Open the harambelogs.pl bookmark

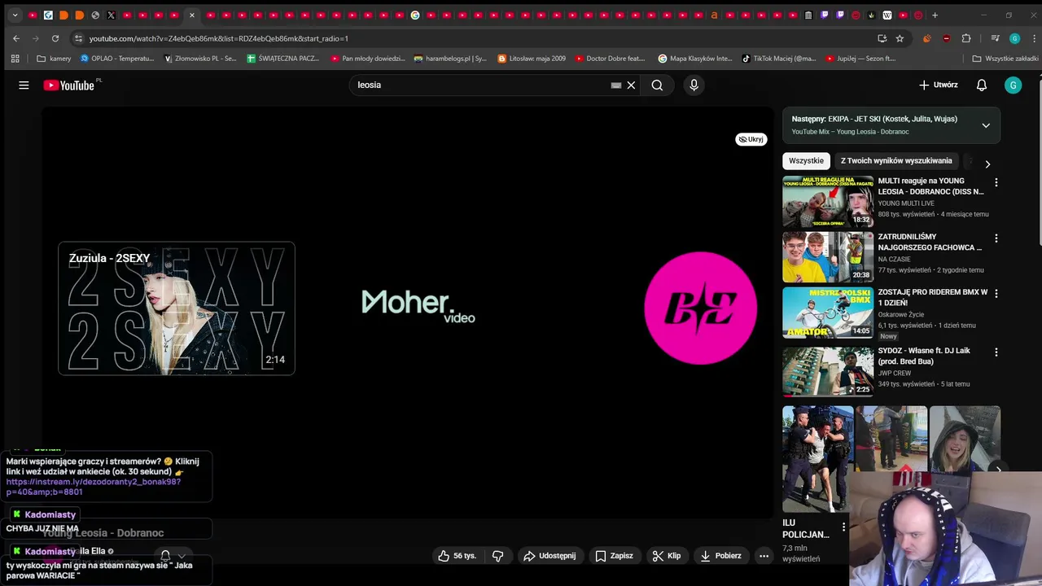pyautogui.click(x=450, y=59)
